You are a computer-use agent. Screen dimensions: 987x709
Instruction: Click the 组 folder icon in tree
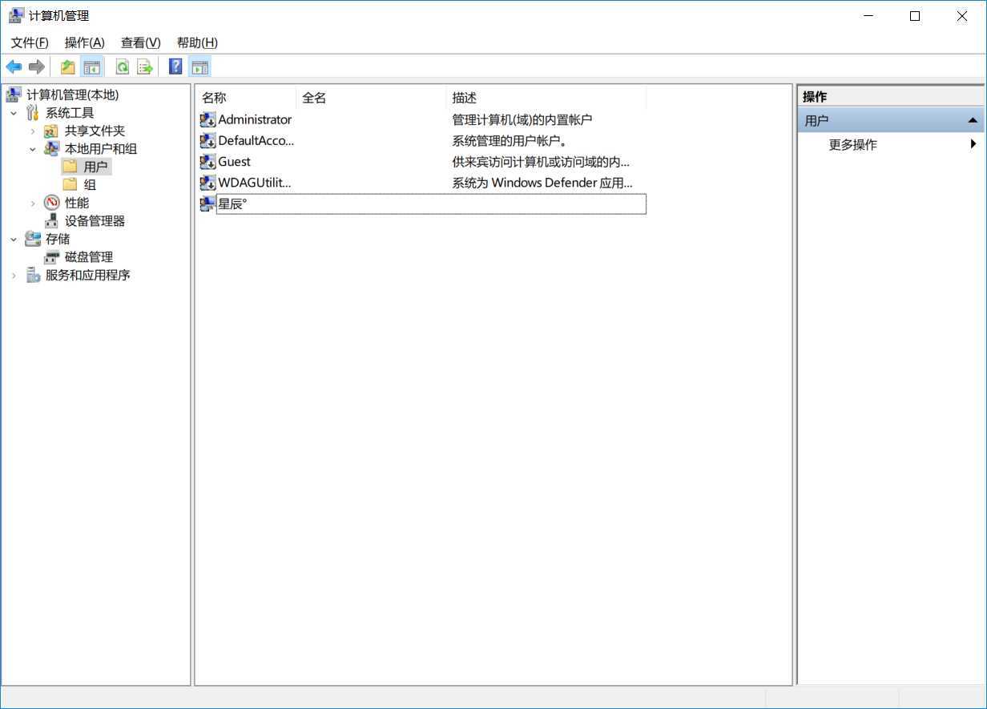coord(70,184)
